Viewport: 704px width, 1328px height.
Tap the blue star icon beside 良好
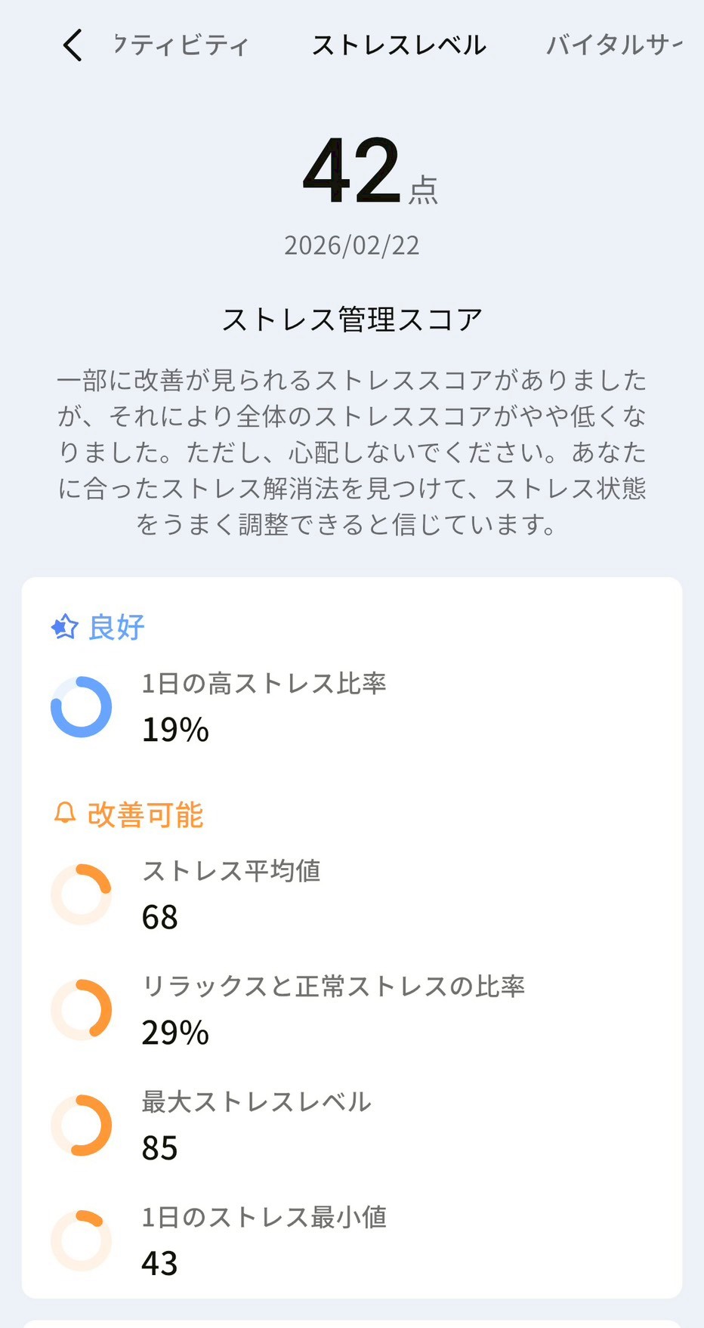64,627
